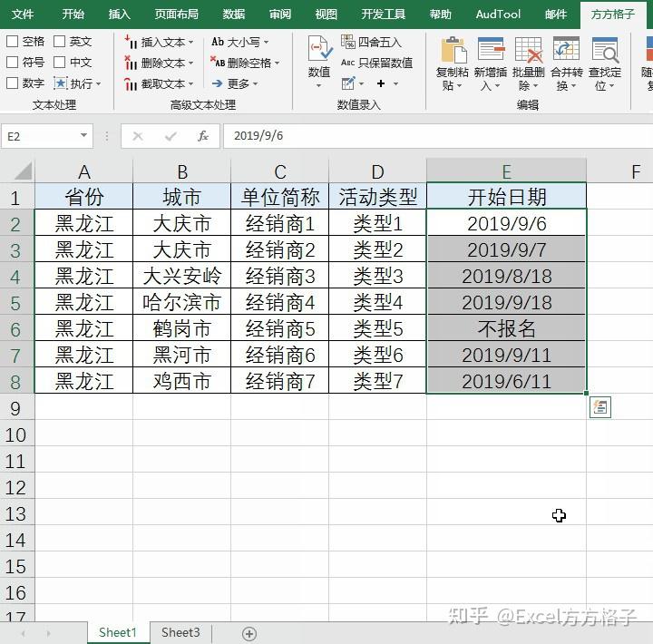The image size is (653, 644).
Task: Expand the 执行 dropdown arrow
Action: (x=98, y=84)
